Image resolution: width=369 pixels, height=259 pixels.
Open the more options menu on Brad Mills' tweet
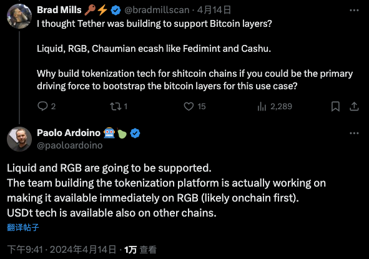click(x=354, y=10)
